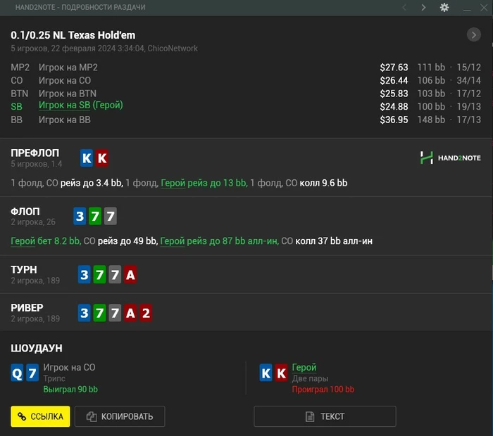Close the hand details window
Screen dimensions: 493x436
pos(484,7)
